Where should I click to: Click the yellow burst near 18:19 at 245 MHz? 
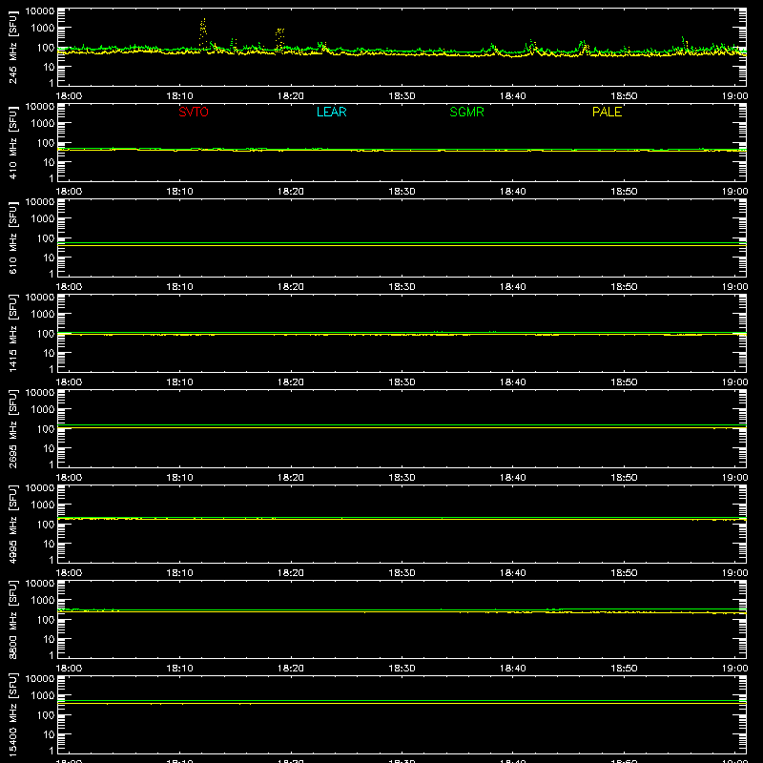point(279,39)
